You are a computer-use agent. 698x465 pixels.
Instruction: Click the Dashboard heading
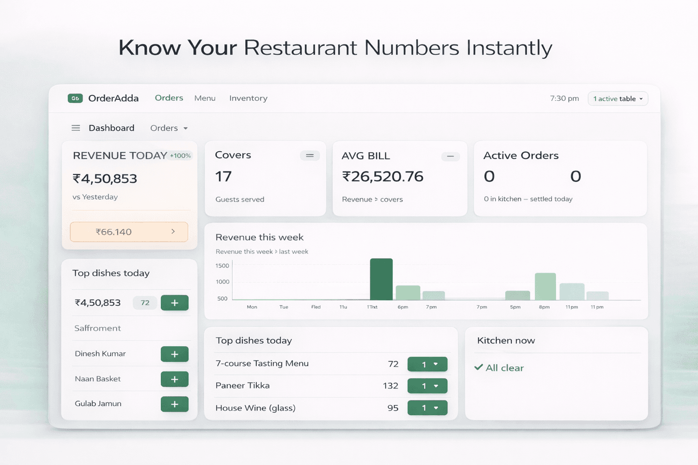tap(111, 127)
